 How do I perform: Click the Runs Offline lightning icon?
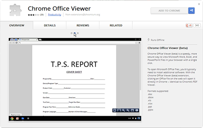149,40
